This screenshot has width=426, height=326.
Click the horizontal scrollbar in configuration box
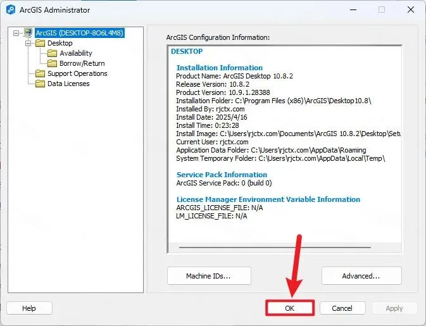[x=275, y=248]
